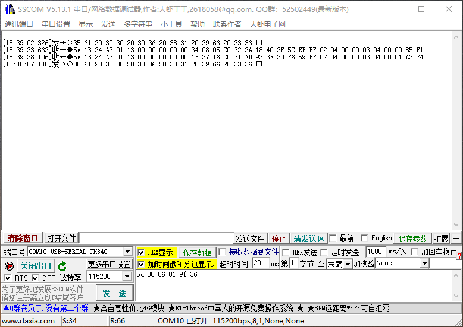Open the 联系作者 menu
The width and height of the screenshot is (463, 327).
click(227, 24)
